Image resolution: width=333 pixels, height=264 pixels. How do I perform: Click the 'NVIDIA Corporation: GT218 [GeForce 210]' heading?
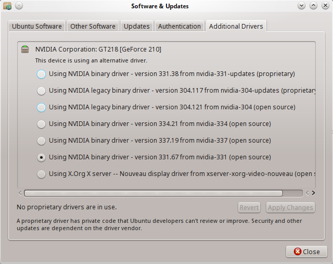[98, 49]
